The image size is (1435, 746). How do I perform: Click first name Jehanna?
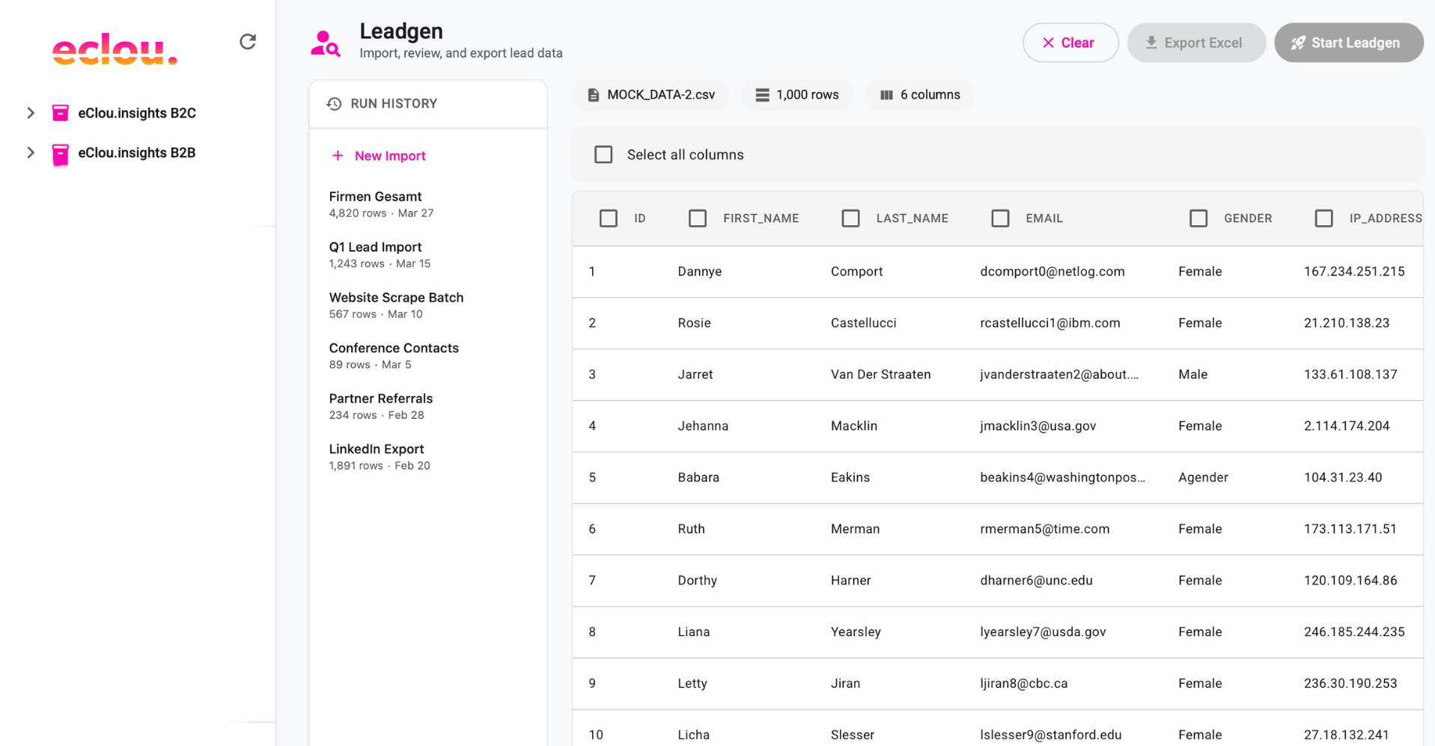[703, 426]
